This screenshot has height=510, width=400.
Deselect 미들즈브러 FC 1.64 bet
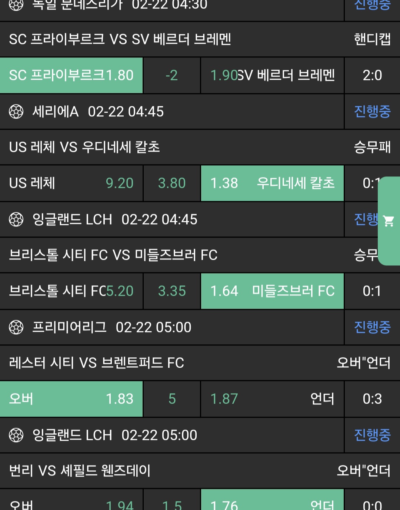click(272, 291)
